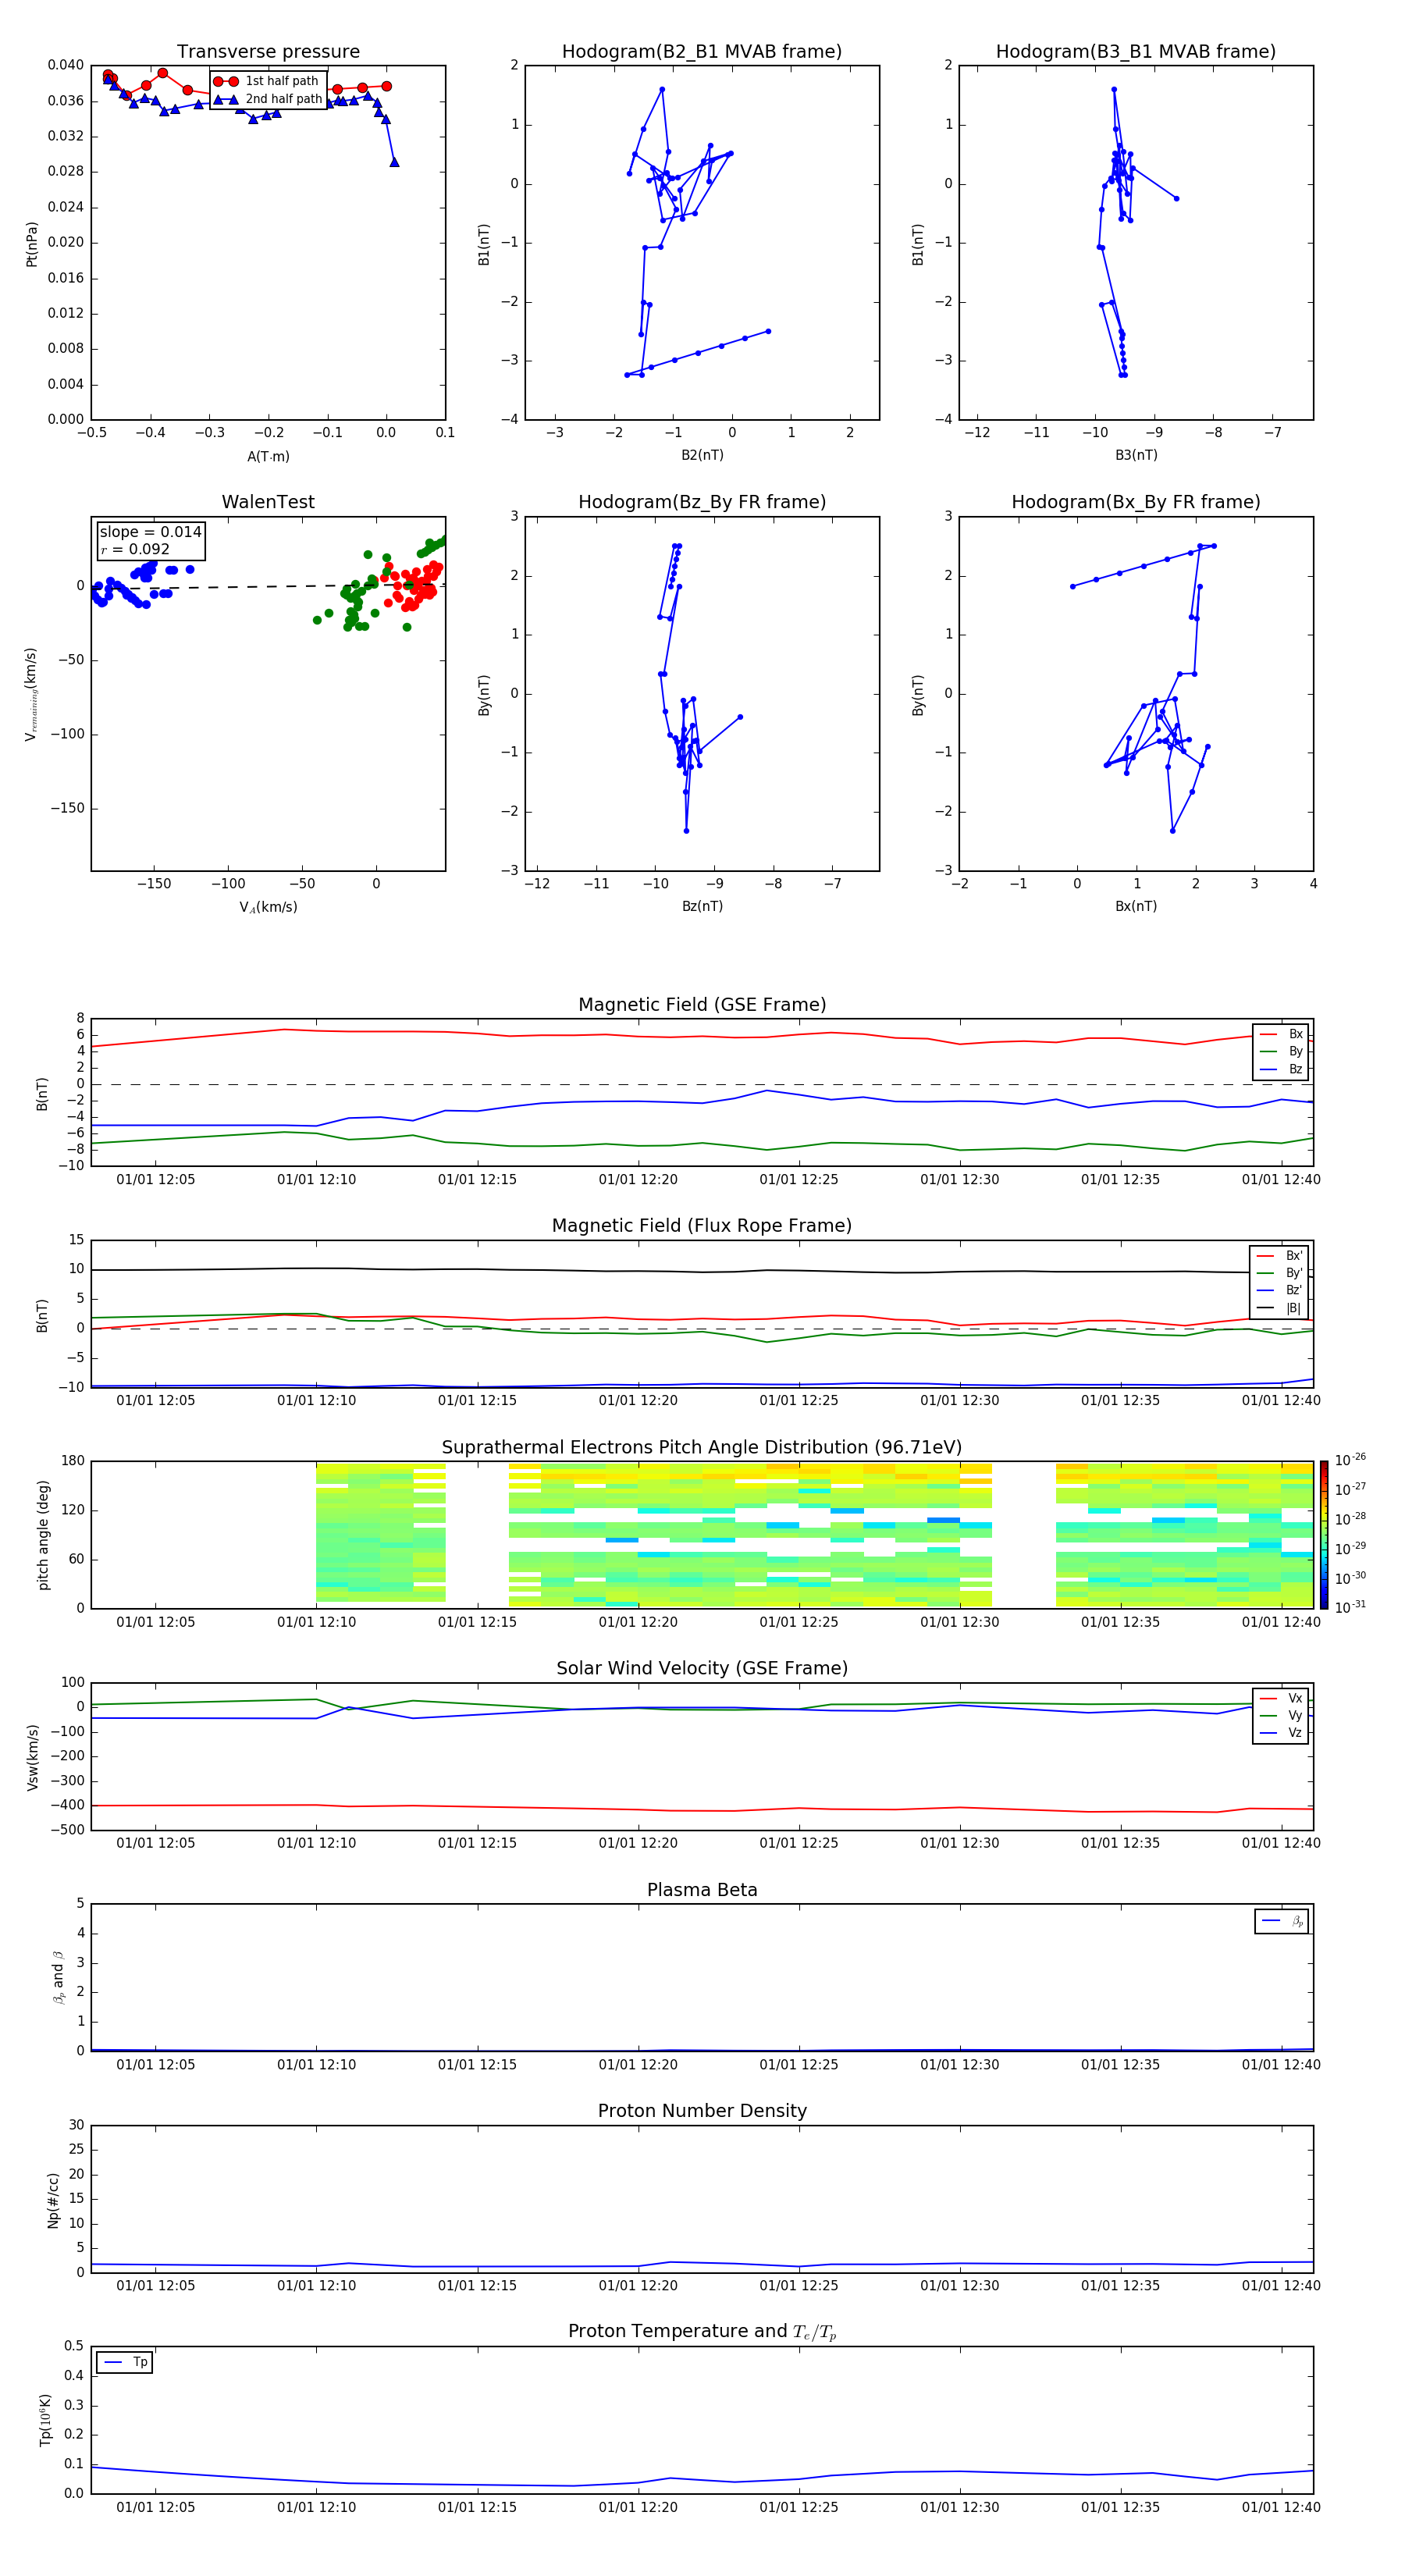Click the 'WalenTest' plot title
1405x2576 pixels.
coord(268,502)
